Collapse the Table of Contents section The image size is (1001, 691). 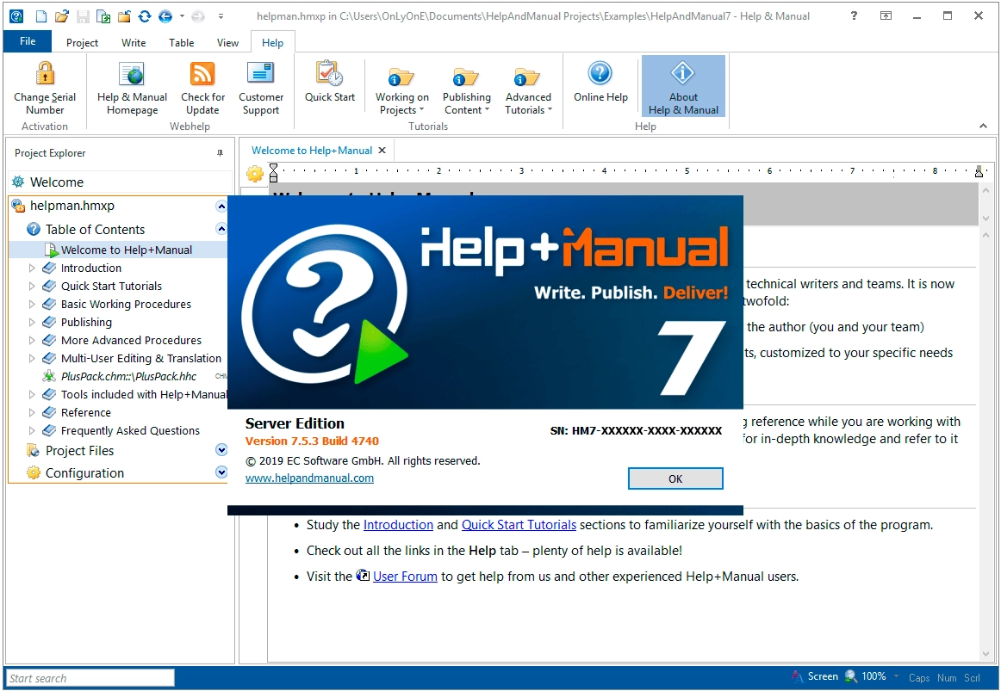coord(221,229)
